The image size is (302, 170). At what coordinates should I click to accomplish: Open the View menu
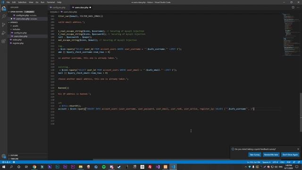(31, 2)
